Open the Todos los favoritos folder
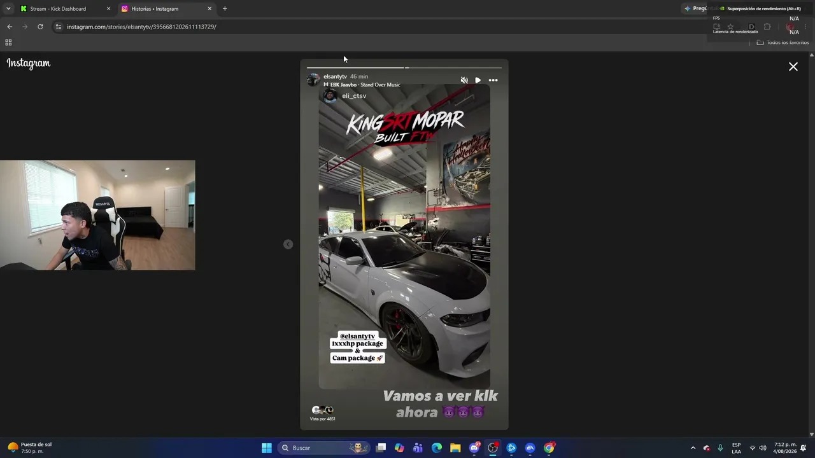Screen dimensions: 815x458 coord(783,43)
